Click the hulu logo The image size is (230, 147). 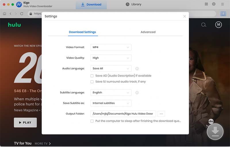click(x=14, y=25)
